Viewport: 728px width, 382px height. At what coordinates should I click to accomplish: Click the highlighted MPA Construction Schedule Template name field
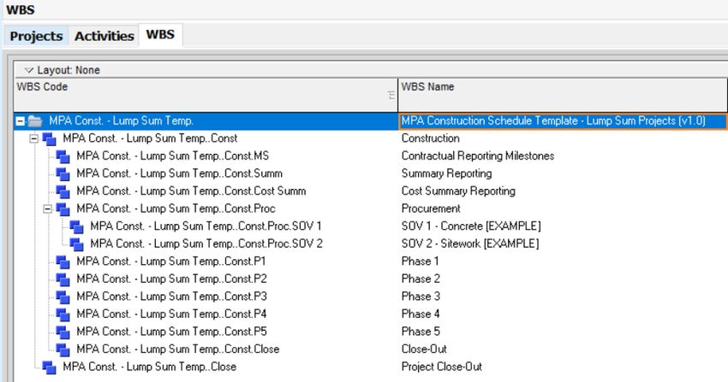[x=563, y=121]
